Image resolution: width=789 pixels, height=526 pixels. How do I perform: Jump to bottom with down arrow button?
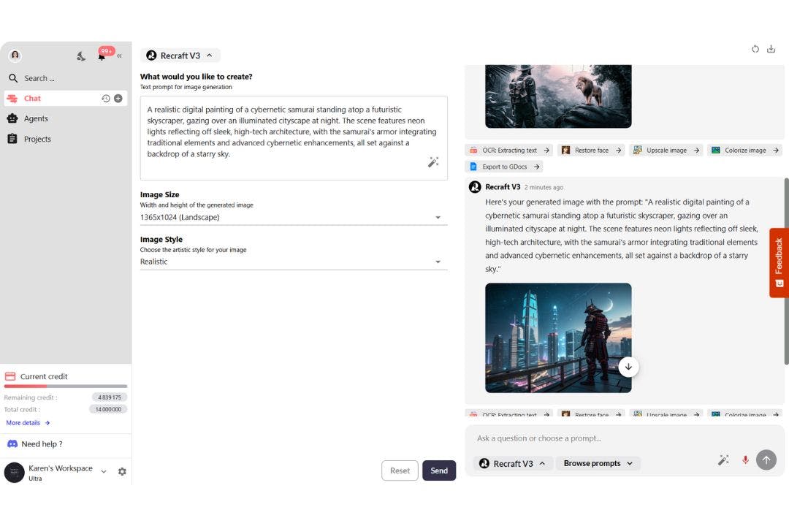(x=628, y=367)
